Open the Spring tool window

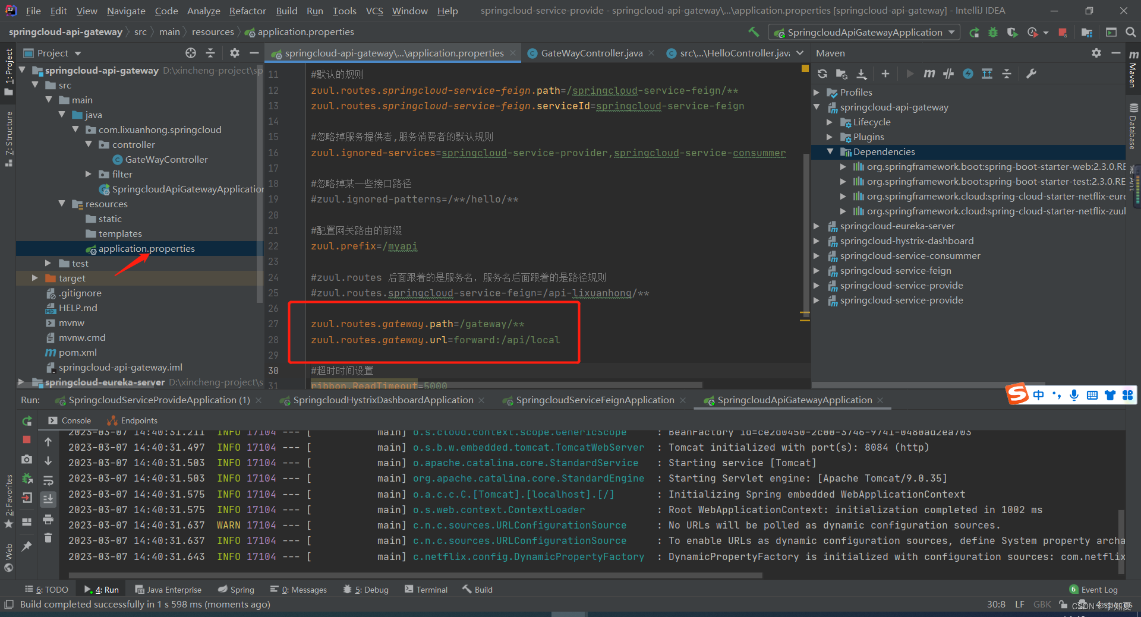[x=236, y=590]
